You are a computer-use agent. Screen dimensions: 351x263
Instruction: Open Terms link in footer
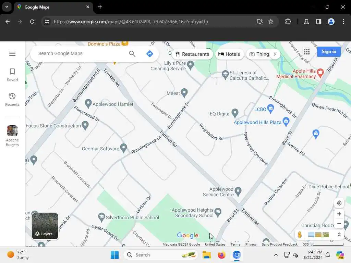pyautogui.click(x=235, y=245)
